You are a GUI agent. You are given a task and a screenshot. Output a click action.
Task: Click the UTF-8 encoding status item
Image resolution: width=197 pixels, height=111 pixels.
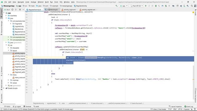click(x=180, y=109)
